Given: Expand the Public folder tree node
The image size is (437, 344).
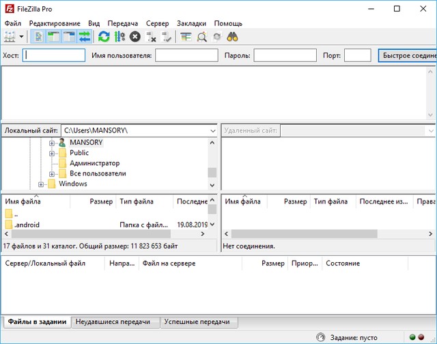Looking at the screenshot, I should (52, 154).
